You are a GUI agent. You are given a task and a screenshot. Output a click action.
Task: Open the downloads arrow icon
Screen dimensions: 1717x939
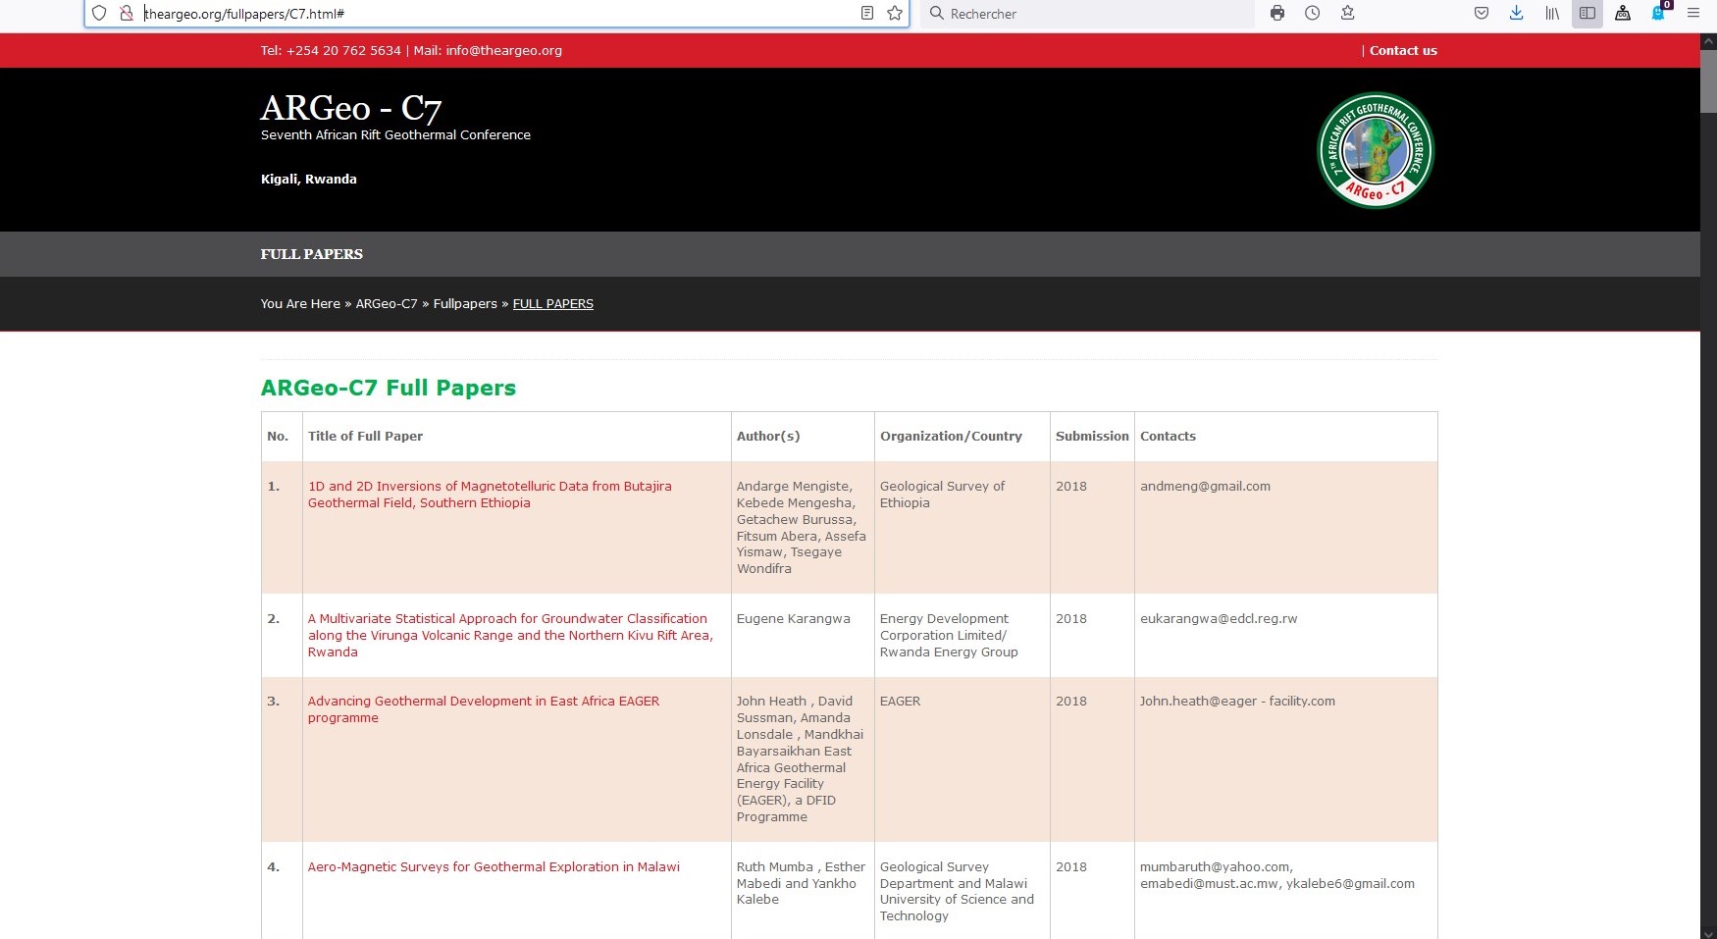coord(1517,13)
